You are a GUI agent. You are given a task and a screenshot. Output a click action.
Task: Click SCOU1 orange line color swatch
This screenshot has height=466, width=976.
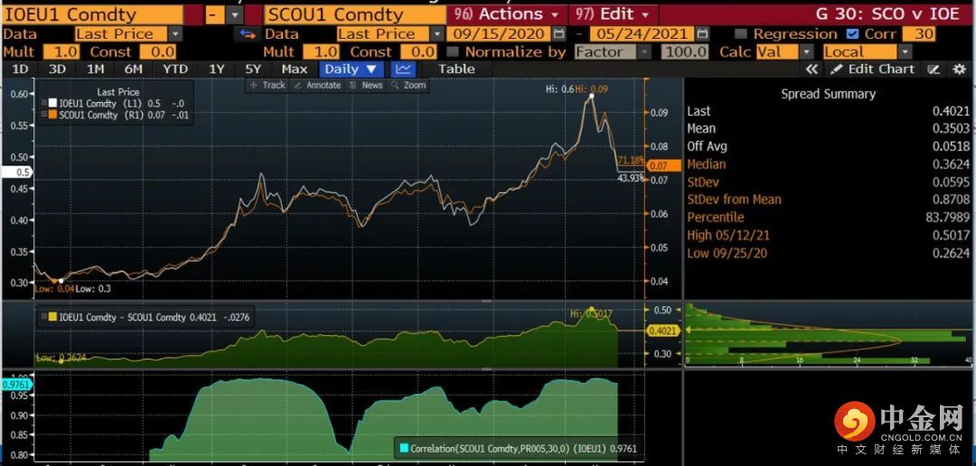[x=53, y=115]
